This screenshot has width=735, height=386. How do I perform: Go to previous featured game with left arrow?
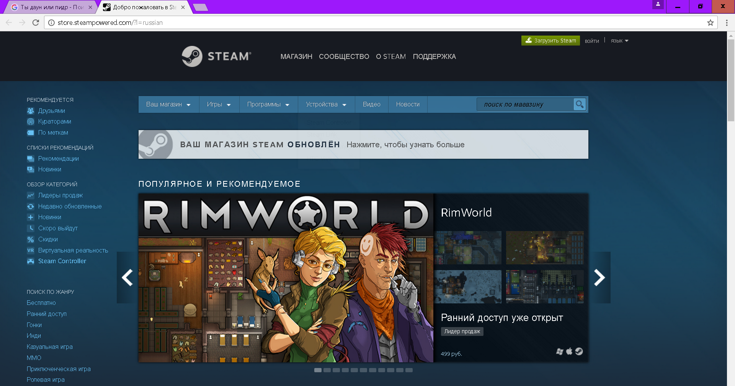127,278
